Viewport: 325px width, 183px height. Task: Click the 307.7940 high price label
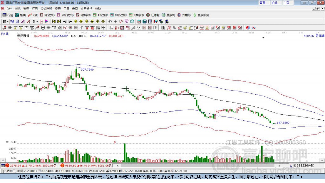coord(87,69)
